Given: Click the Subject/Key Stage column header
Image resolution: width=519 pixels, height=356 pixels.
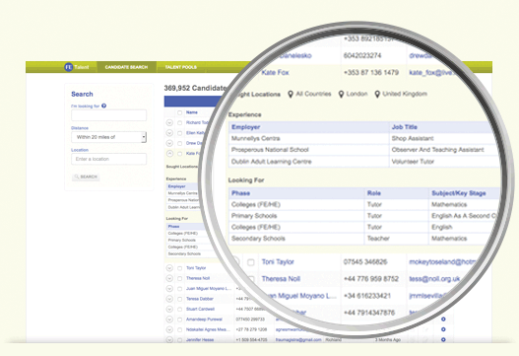Looking at the screenshot, I should click(458, 193).
